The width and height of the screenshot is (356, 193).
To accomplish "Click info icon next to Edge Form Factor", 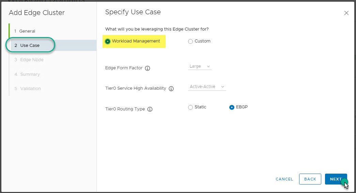I will pyautogui.click(x=148, y=68).
